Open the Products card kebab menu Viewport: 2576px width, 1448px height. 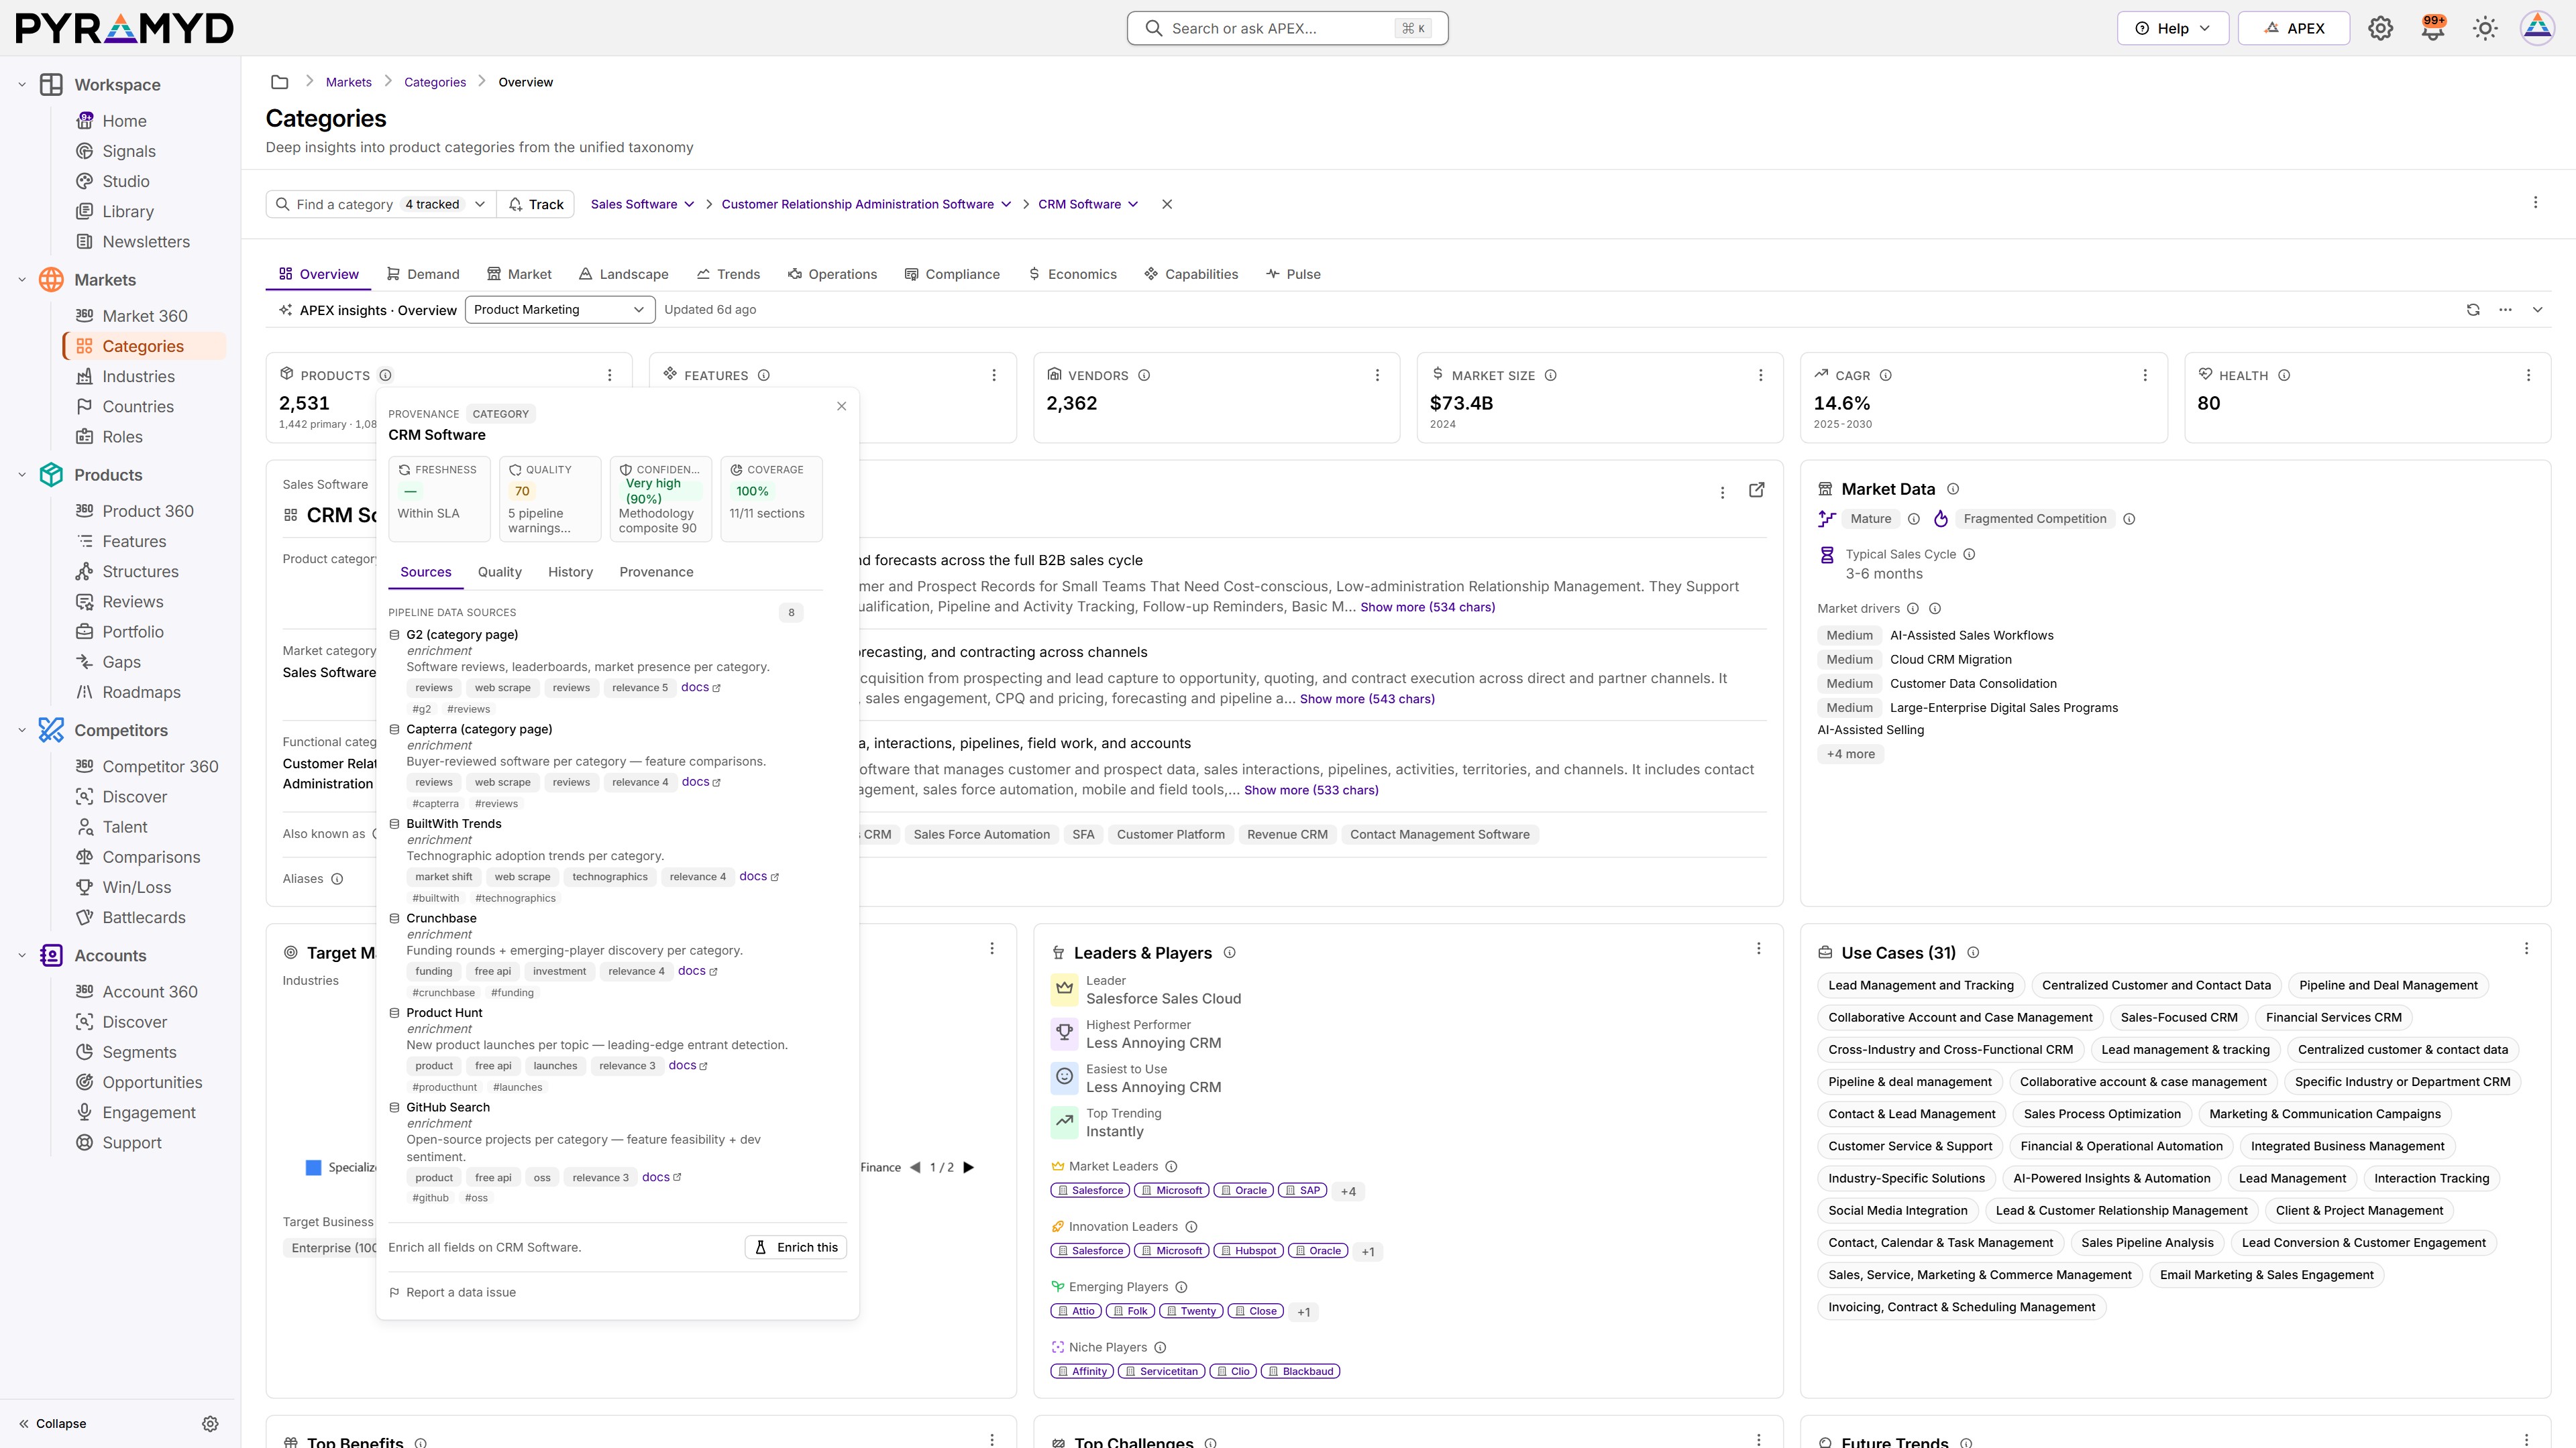point(610,375)
